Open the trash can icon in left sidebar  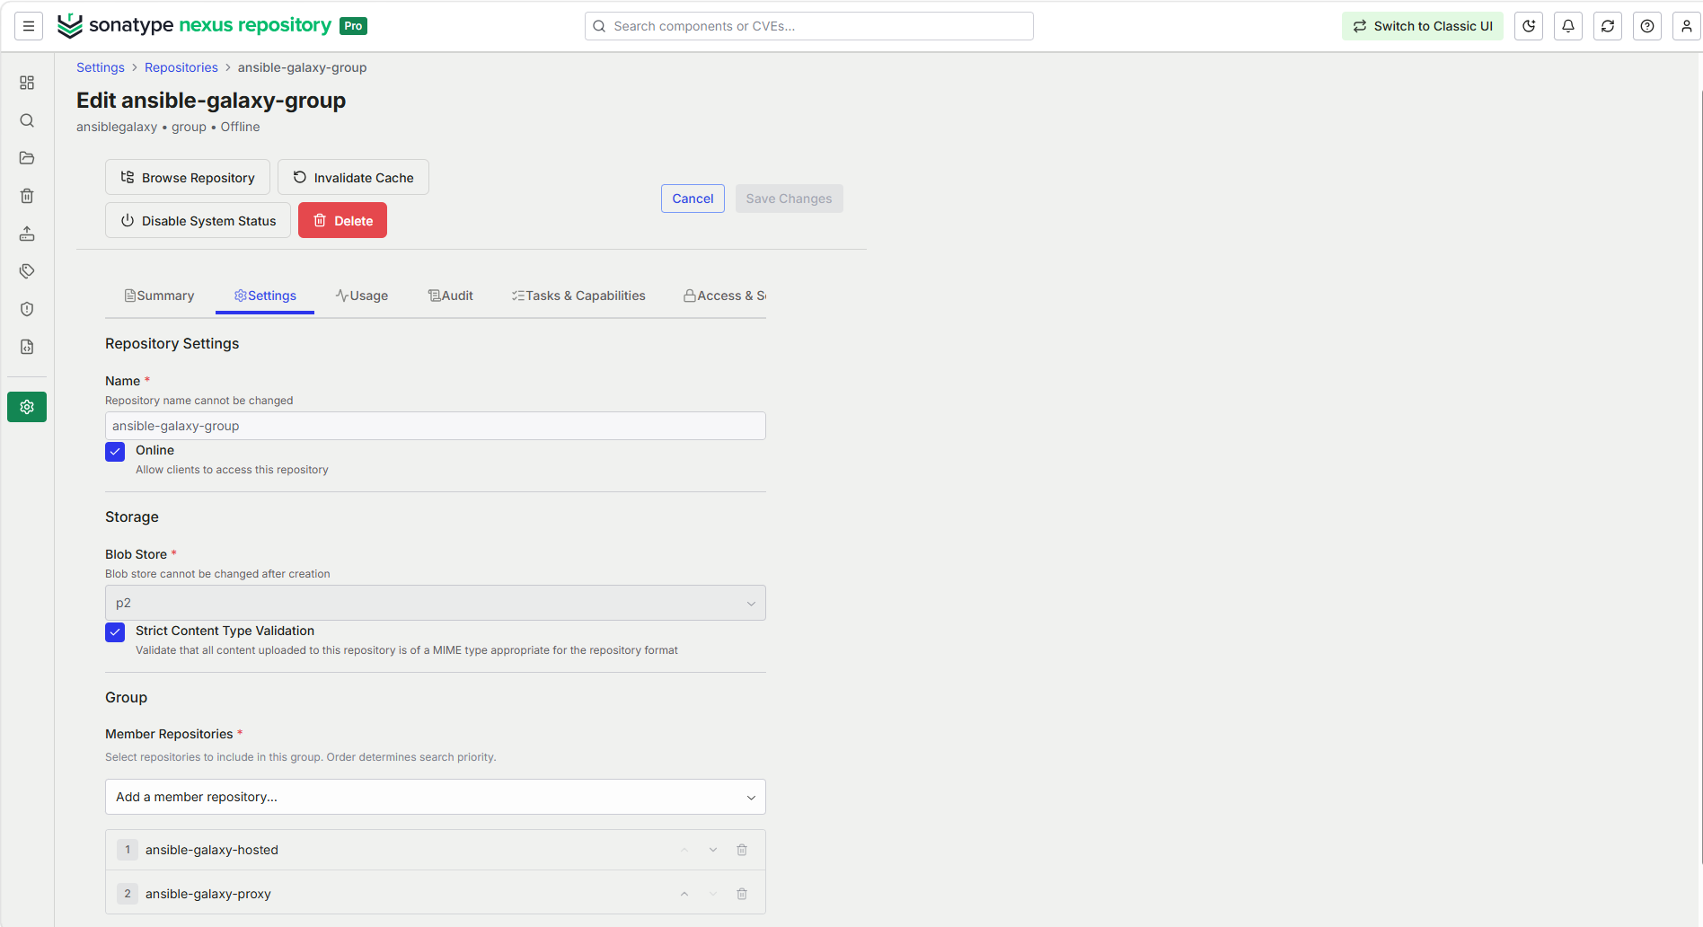27,196
